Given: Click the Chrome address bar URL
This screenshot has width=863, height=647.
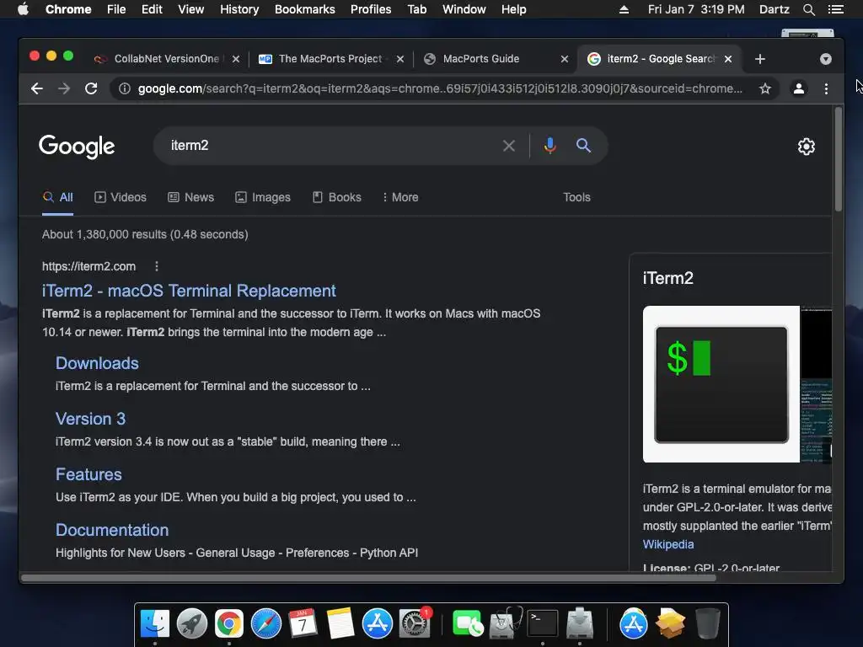Looking at the screenshot, I should (439, 88).
